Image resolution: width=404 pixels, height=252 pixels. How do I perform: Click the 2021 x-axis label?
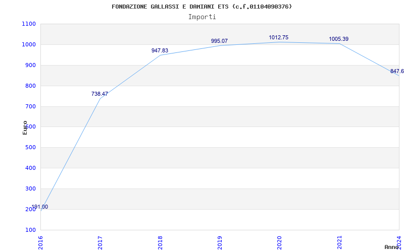[339, 242]
